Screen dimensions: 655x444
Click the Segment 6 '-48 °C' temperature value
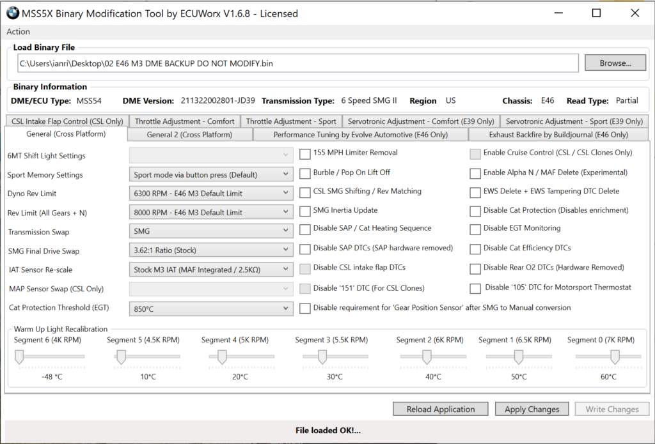(x=52, y=377)
